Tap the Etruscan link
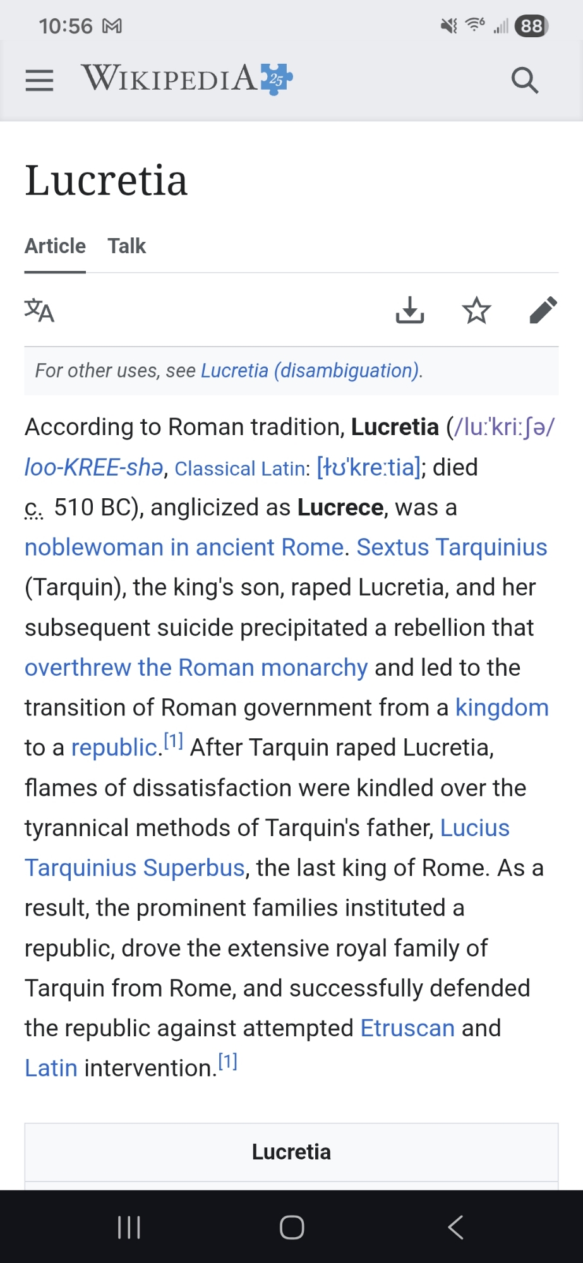 point(407,1028)
